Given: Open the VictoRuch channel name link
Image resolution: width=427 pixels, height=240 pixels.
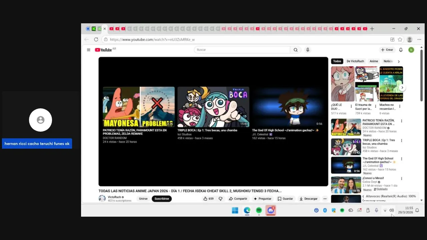Looking at the screenshot, I should pos(114,197).
